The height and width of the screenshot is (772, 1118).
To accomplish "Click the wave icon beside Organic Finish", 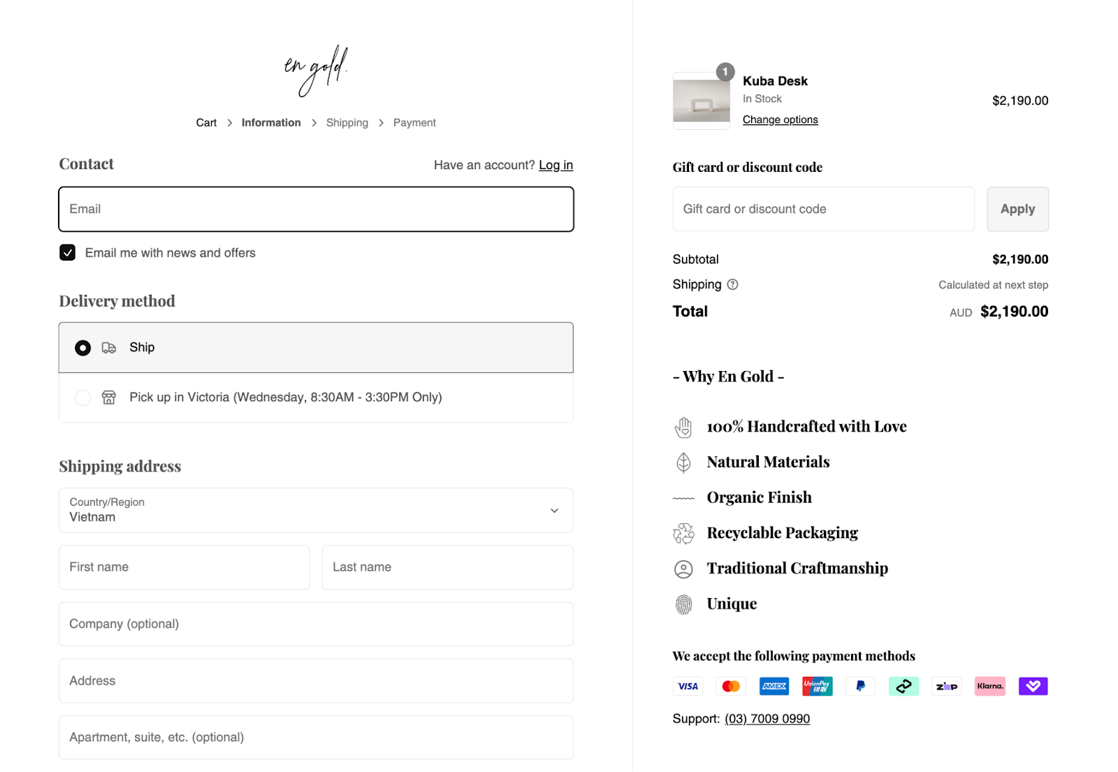I will (x=683, y=498).
